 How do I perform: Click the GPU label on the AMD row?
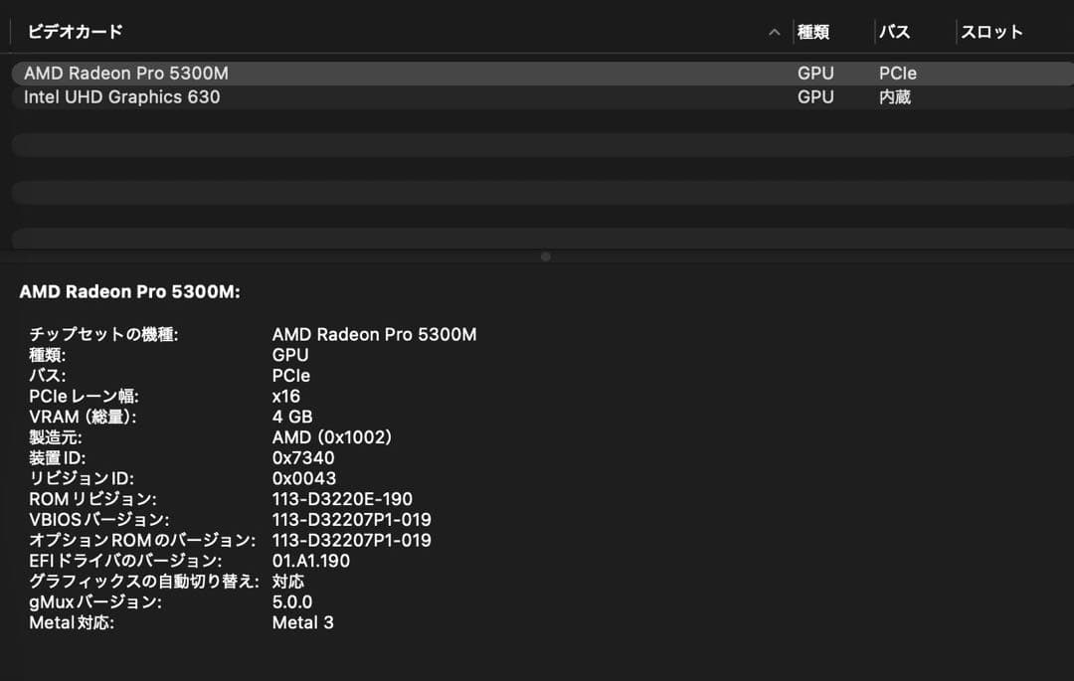coord(816,73)
